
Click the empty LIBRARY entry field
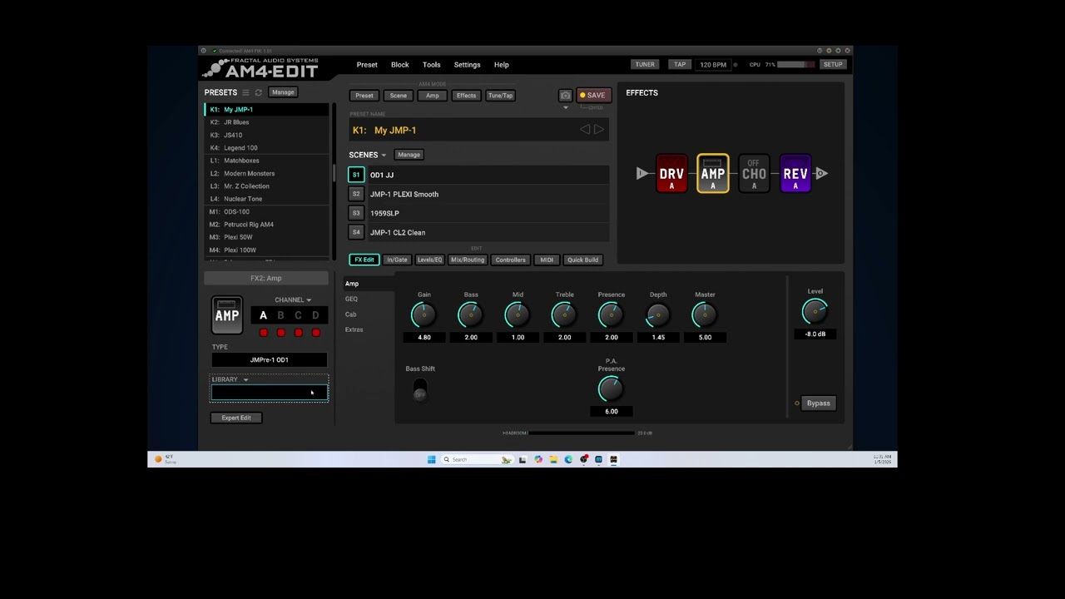coord(270,393)
